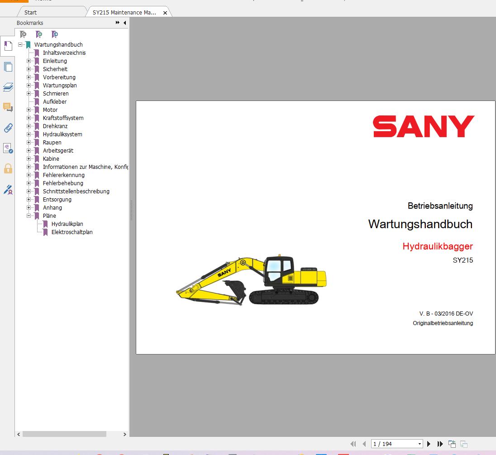Click the add new bookmark icon
Viewport: 496px width, 455px height.
[39, 34]
